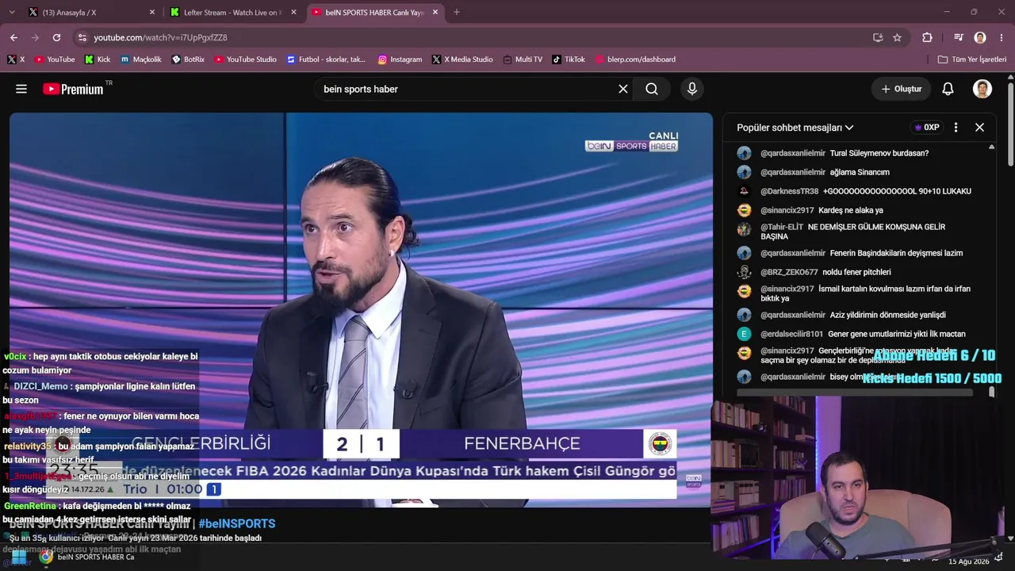Select the beIN SPORTS HABER Canlı Yayın tab

(x=375, y=12)
